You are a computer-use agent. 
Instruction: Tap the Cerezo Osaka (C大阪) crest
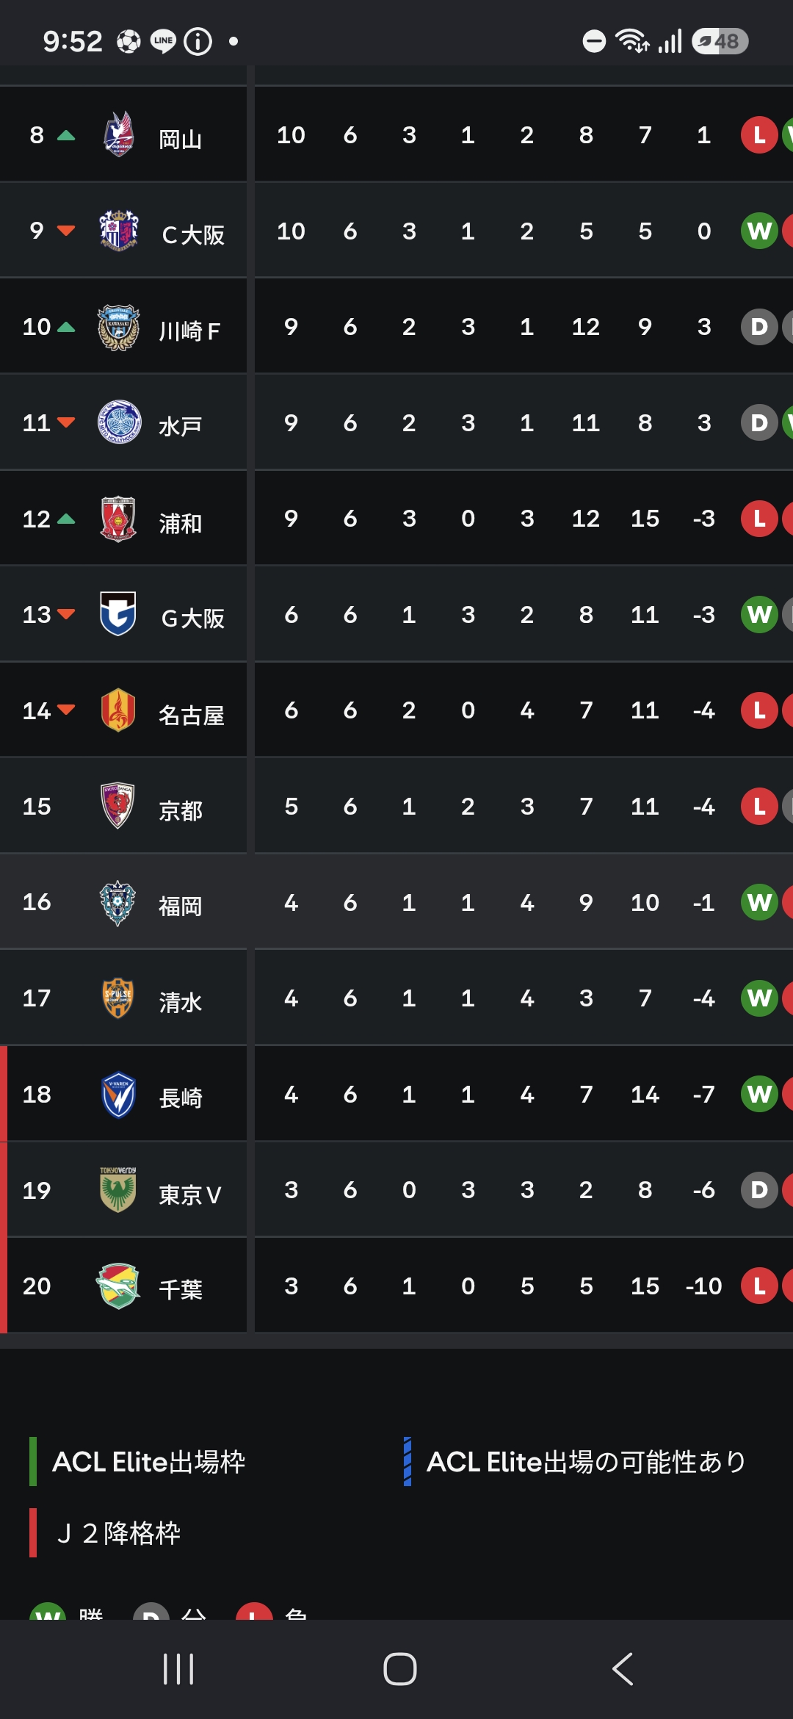118,231
